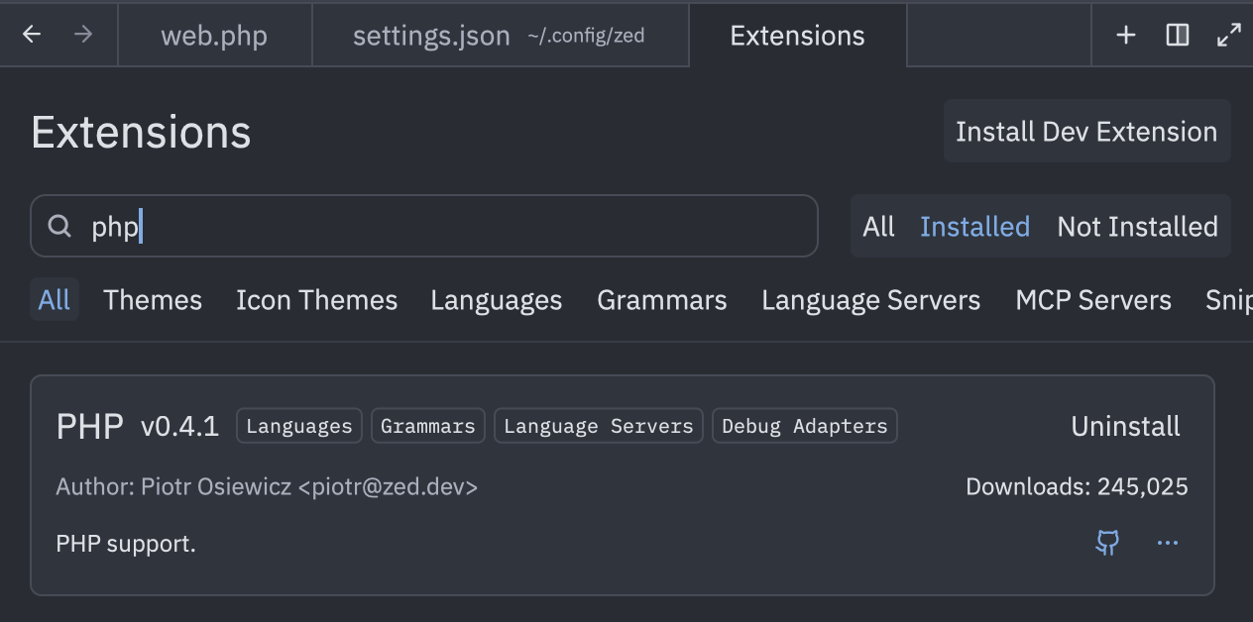Filter to Not Installed extensions
Viewport: 1253px width, 622px height.
coord(1137,227)
